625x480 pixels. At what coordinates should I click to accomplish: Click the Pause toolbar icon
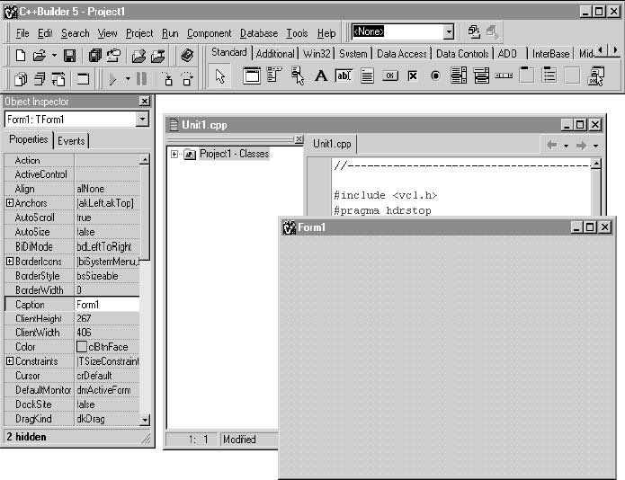[x=141, y=79]
